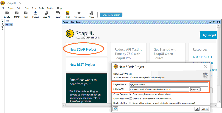Screen dimensions: 222x113
Task: Click the Resources heading
Action: click(200, 49)
